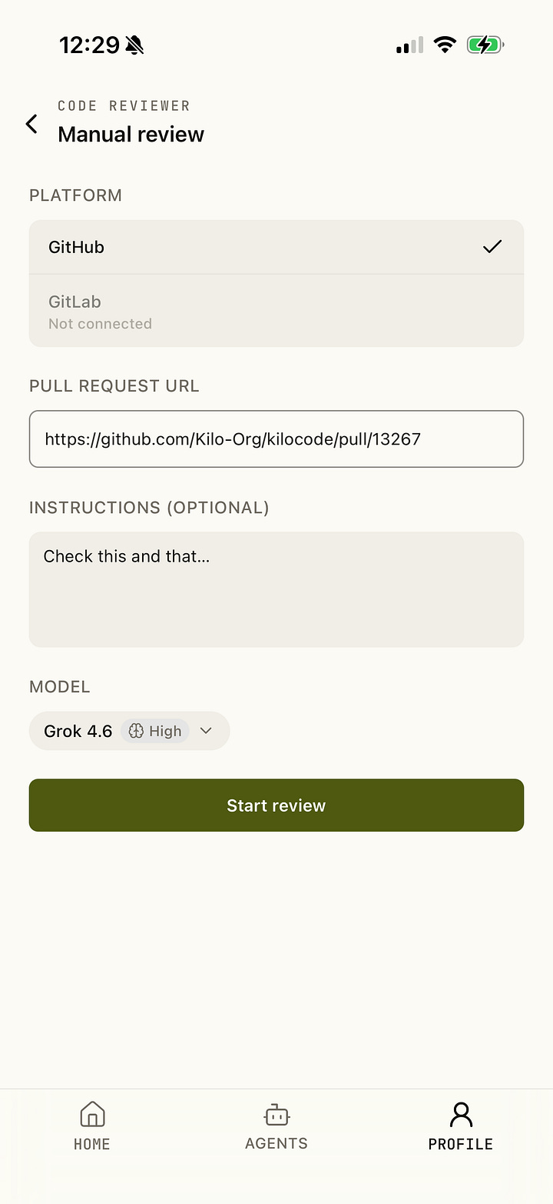
Task: Expand the model chevron dropdown
Action: point(205,731)
